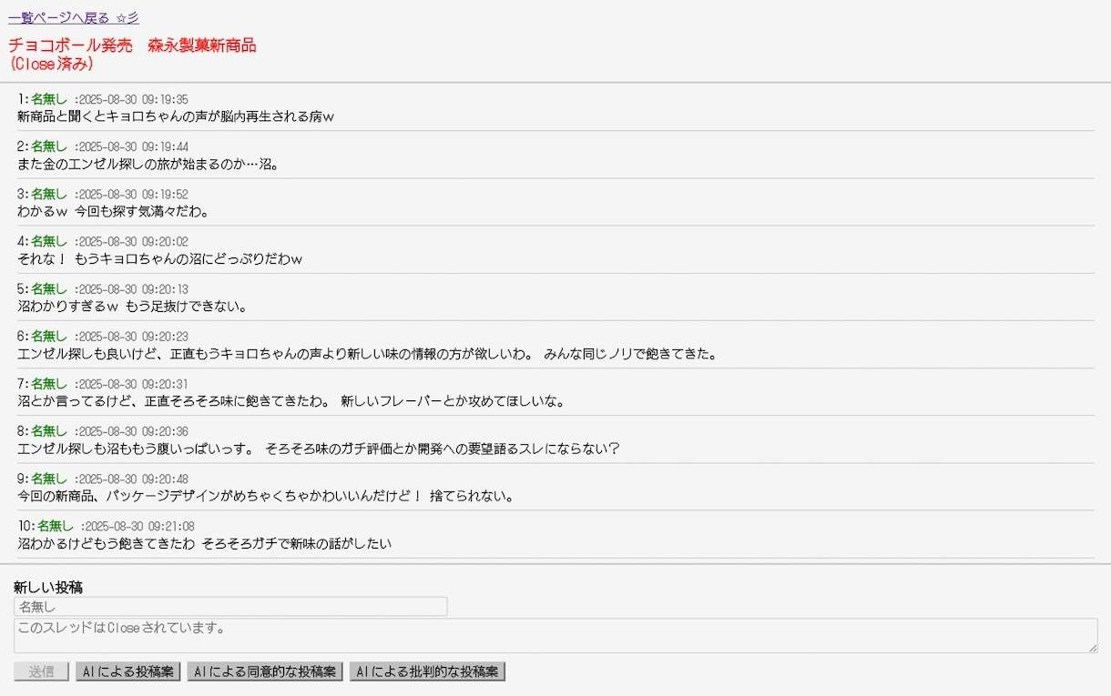
Task: Click post 9 text about パッケージデザイン
Action: [267, 496]
